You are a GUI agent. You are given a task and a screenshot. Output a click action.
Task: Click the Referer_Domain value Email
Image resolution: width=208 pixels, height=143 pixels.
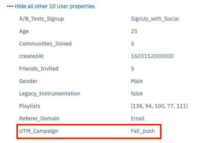[x=138, y=118]
